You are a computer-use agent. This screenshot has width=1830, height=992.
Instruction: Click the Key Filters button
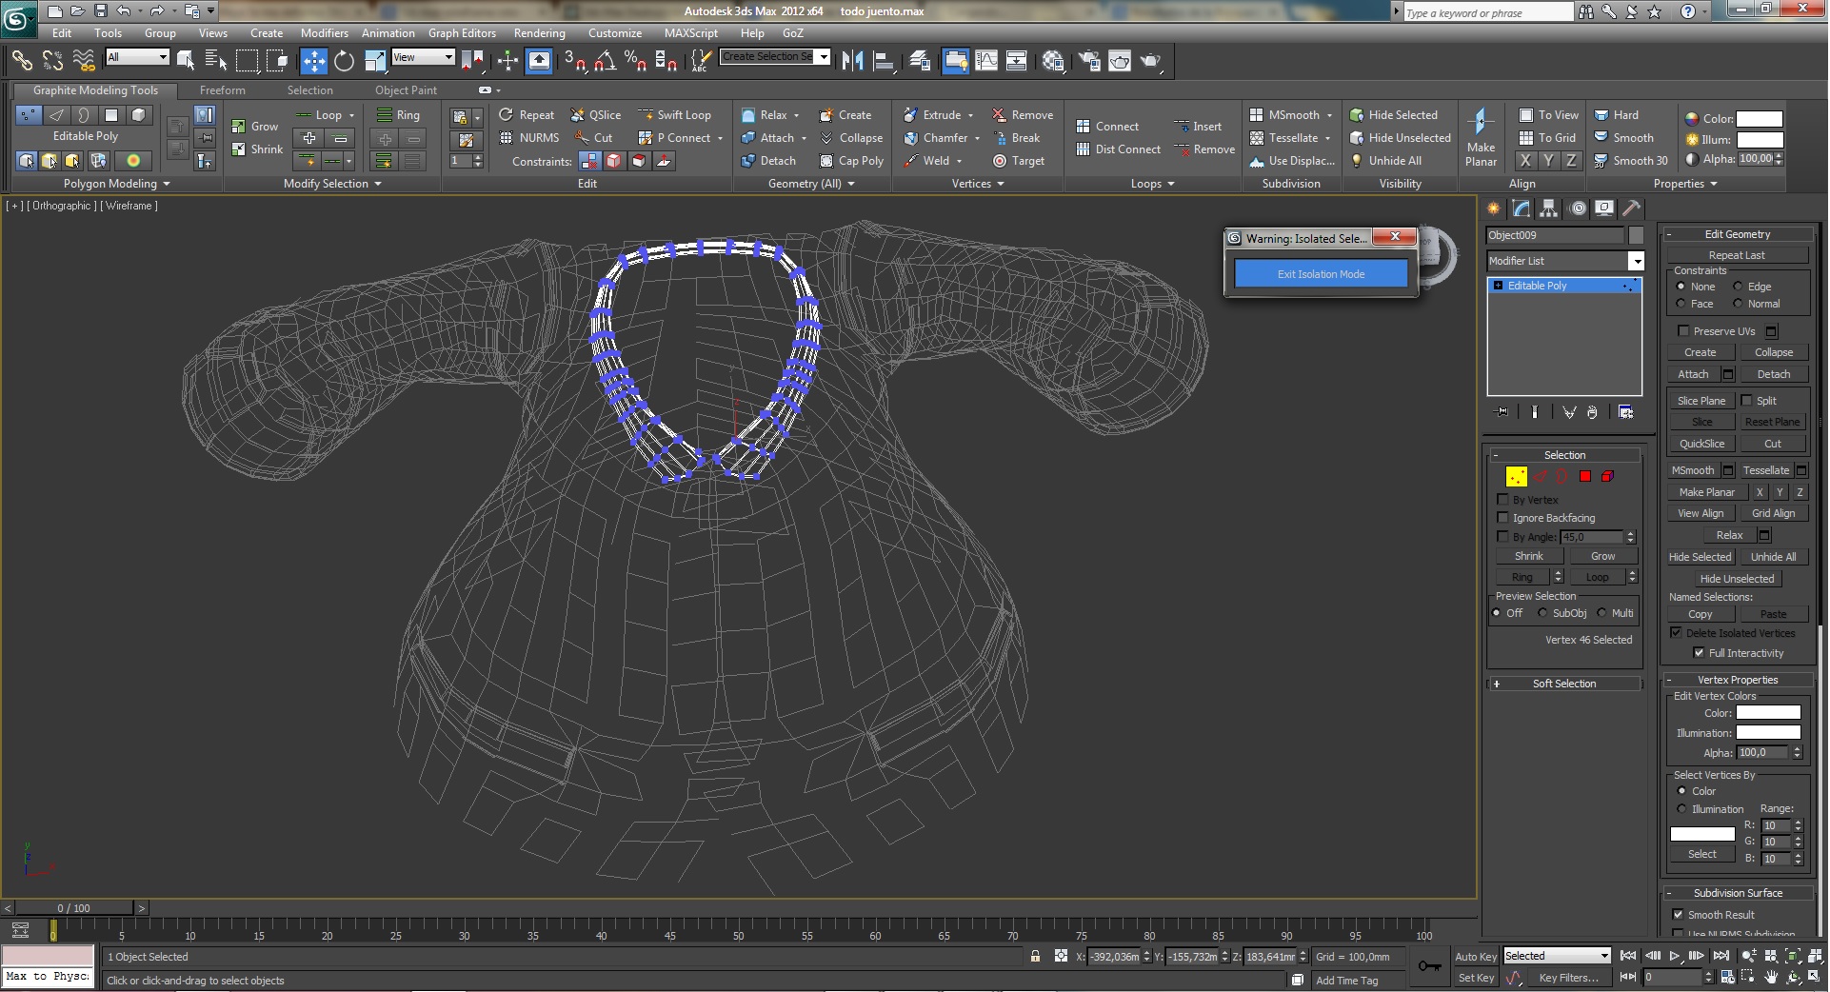pos(1568,978)
